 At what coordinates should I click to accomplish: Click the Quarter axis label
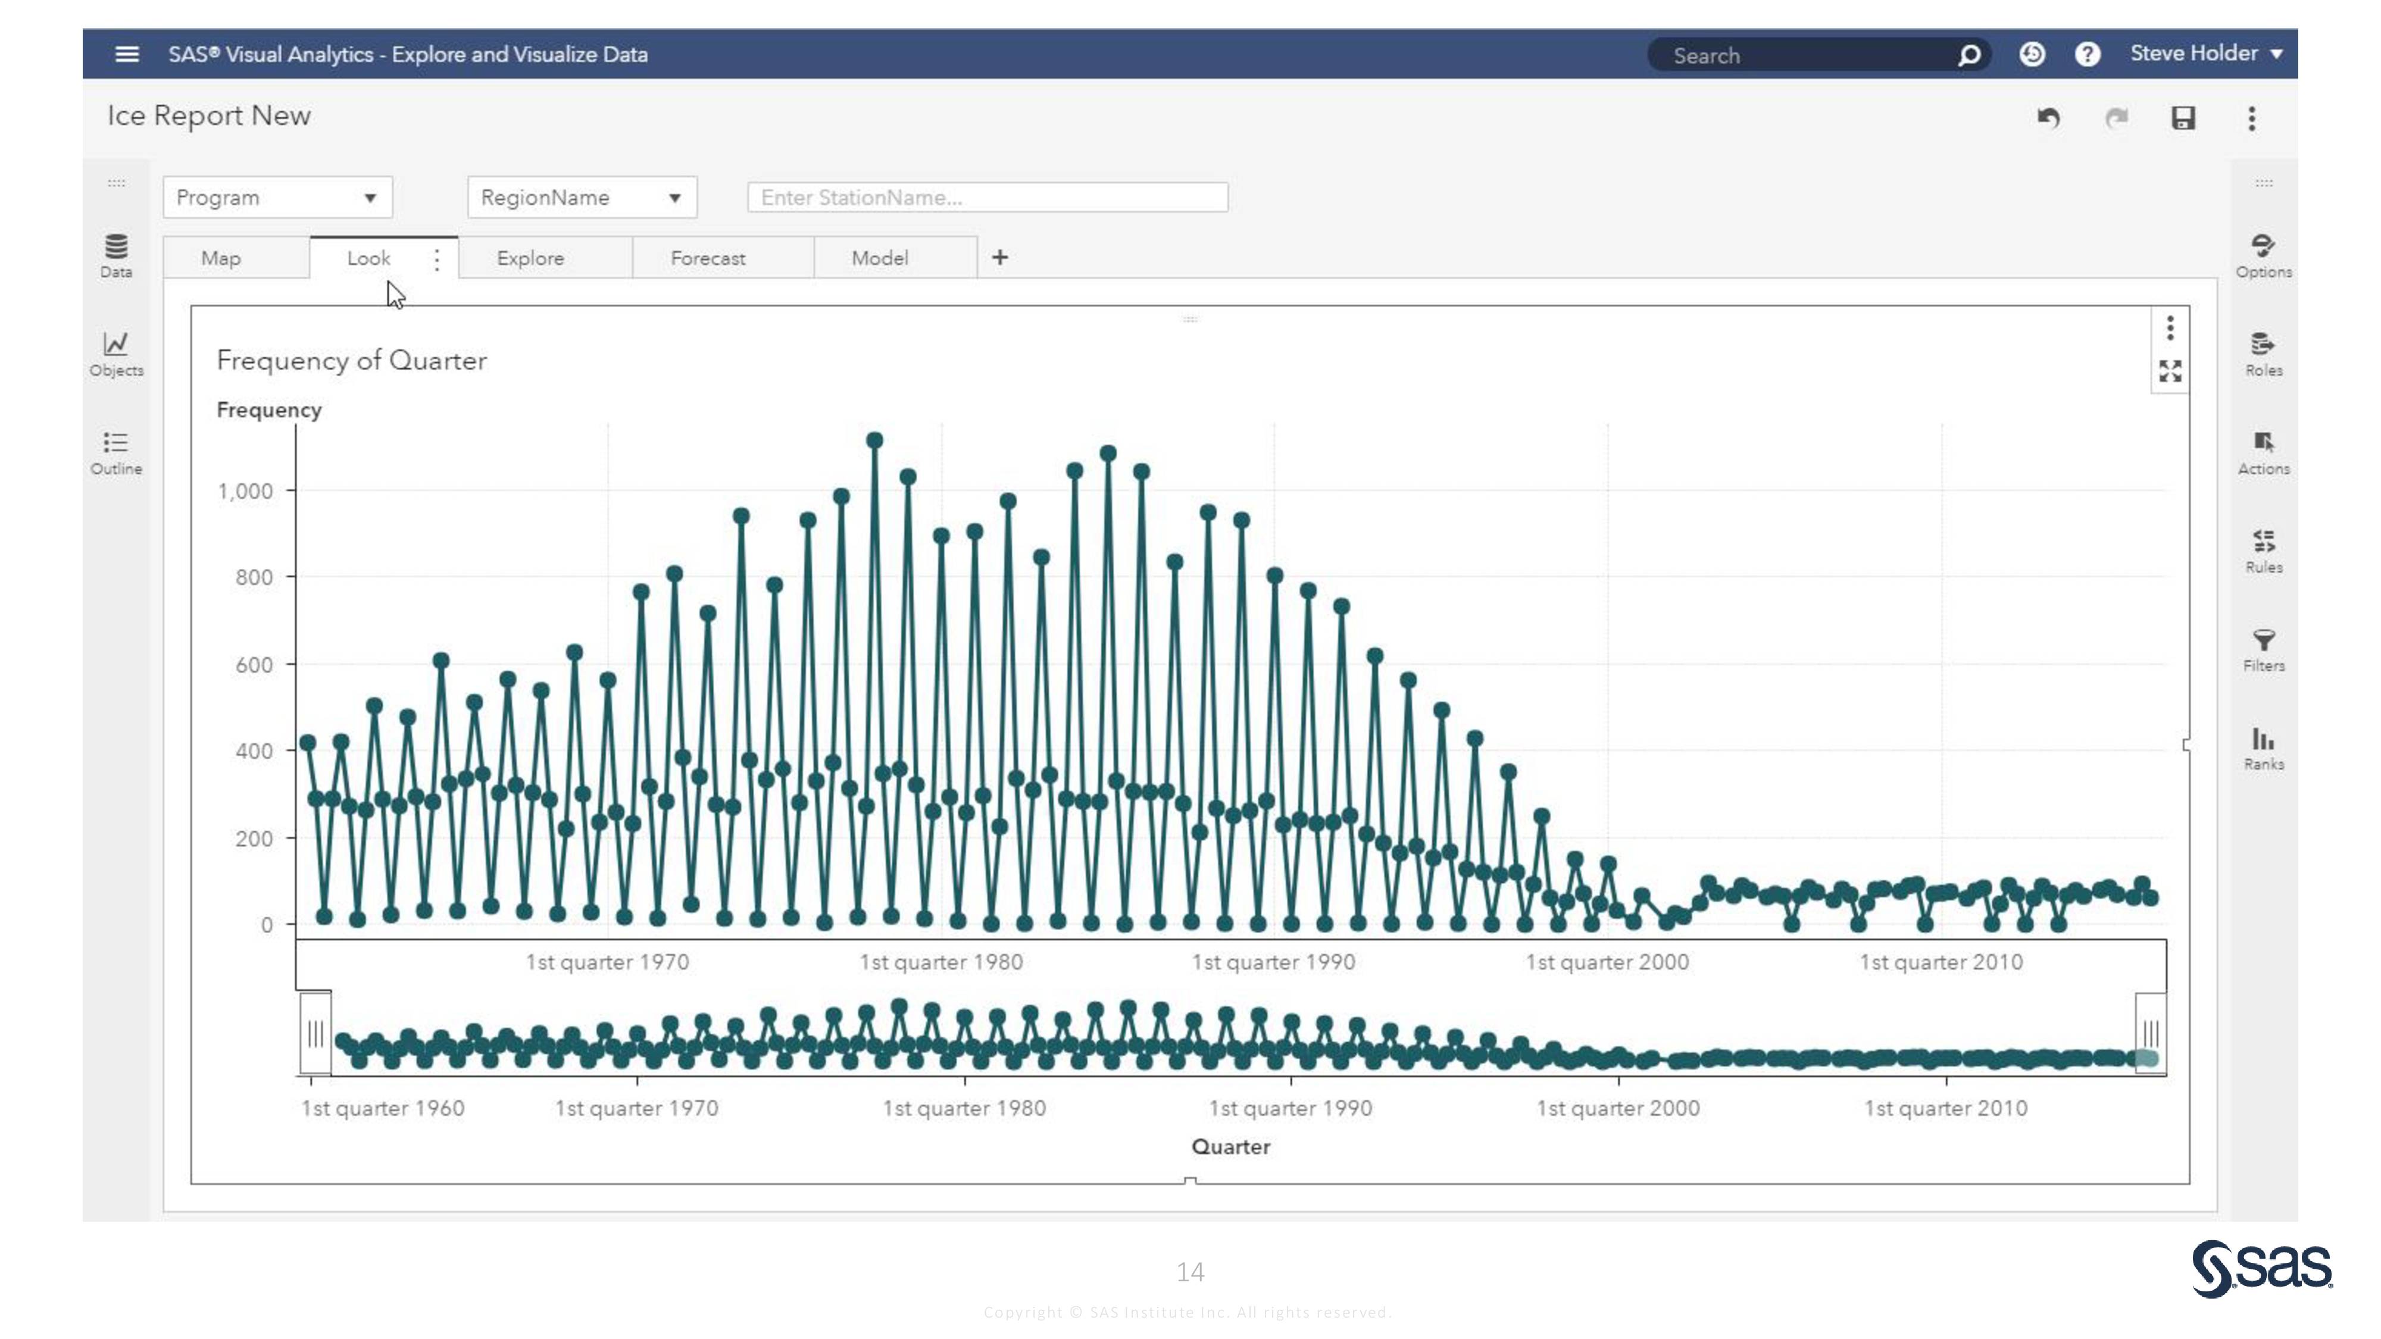[x=1230, y=1146]
